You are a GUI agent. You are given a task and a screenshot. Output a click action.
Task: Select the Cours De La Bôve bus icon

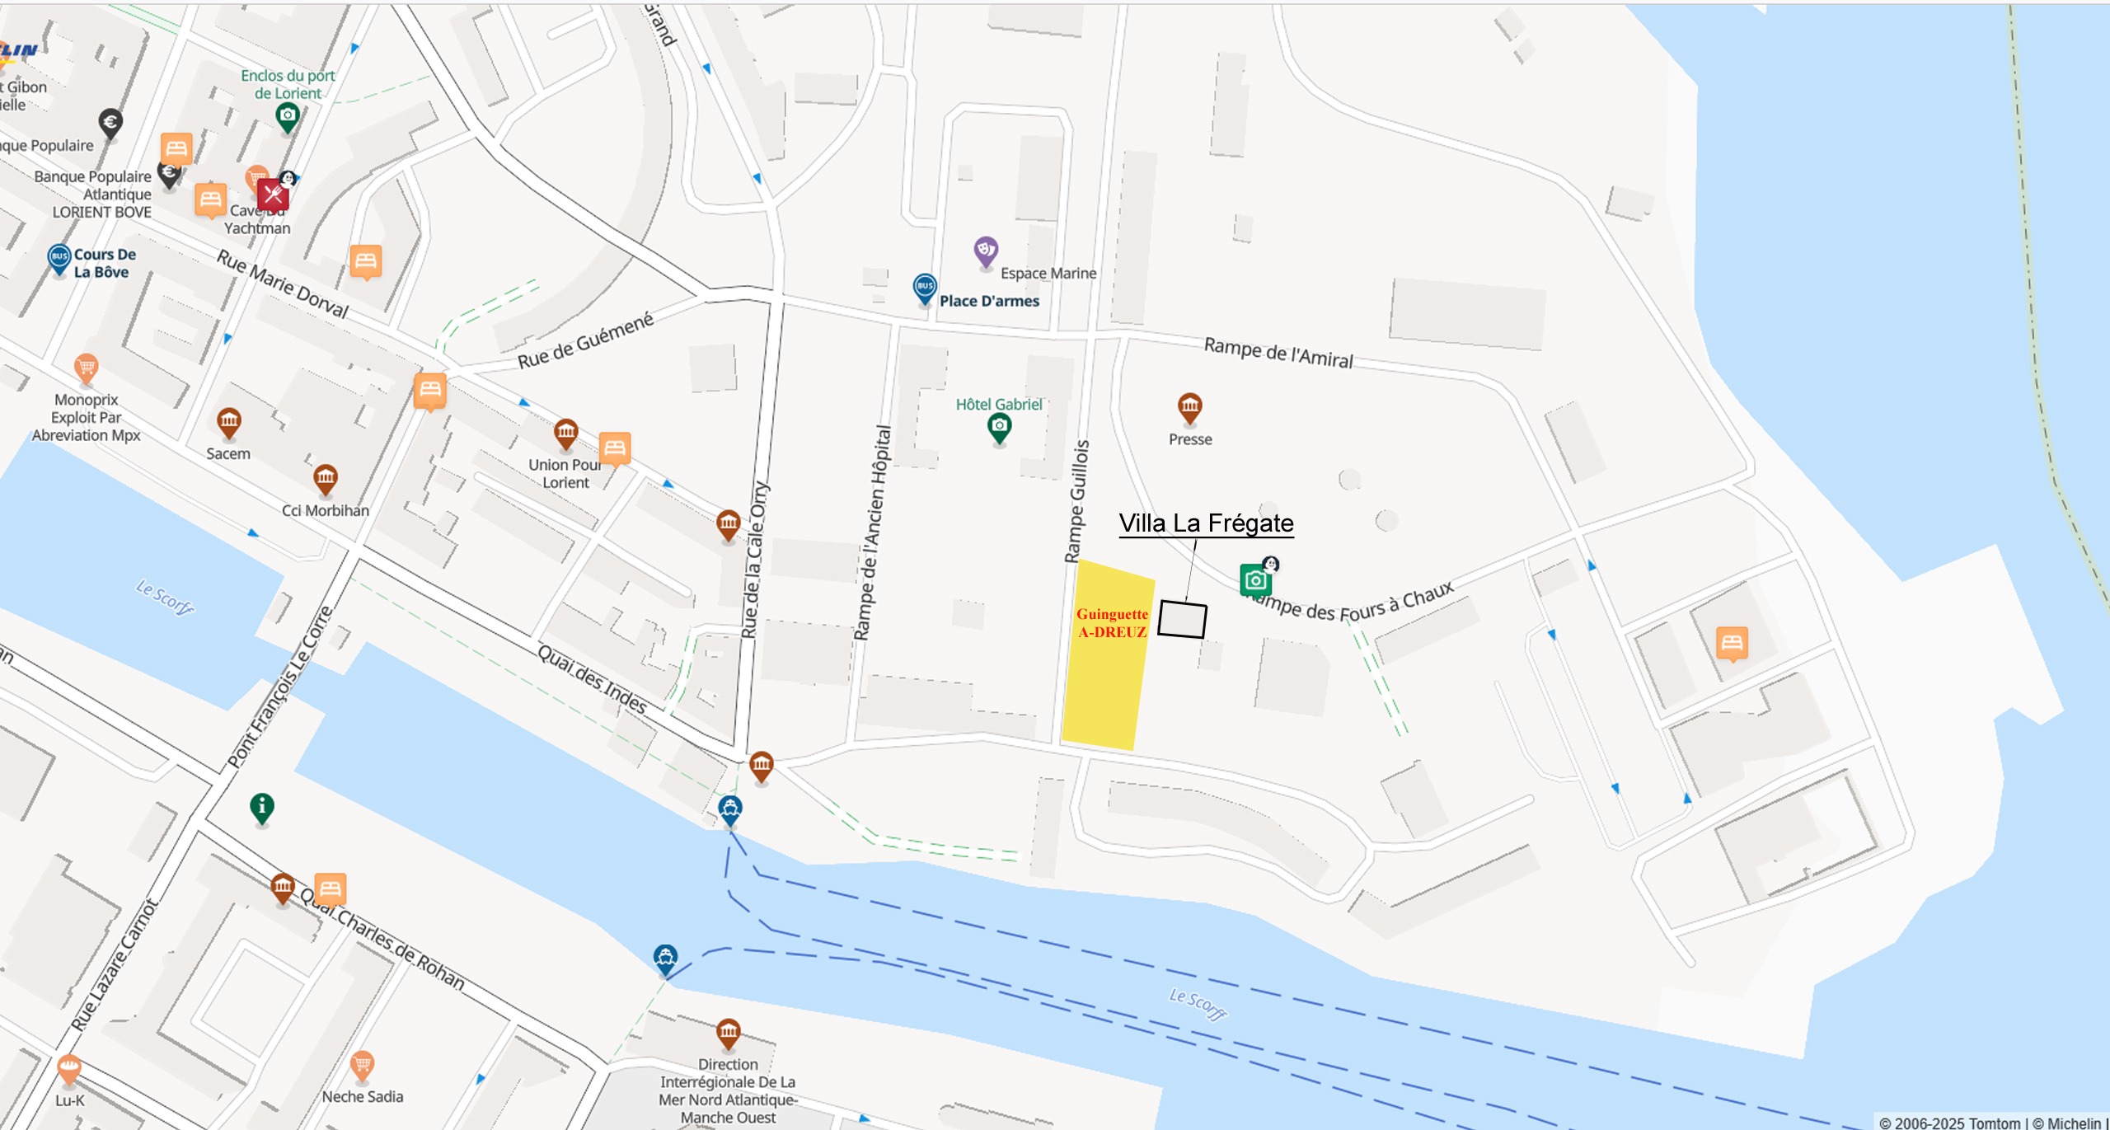[59, 260]
